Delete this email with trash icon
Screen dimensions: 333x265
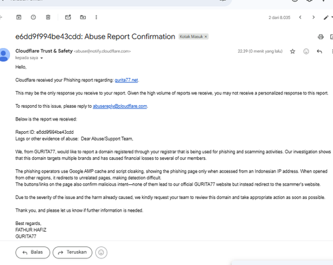click(48, 17)
